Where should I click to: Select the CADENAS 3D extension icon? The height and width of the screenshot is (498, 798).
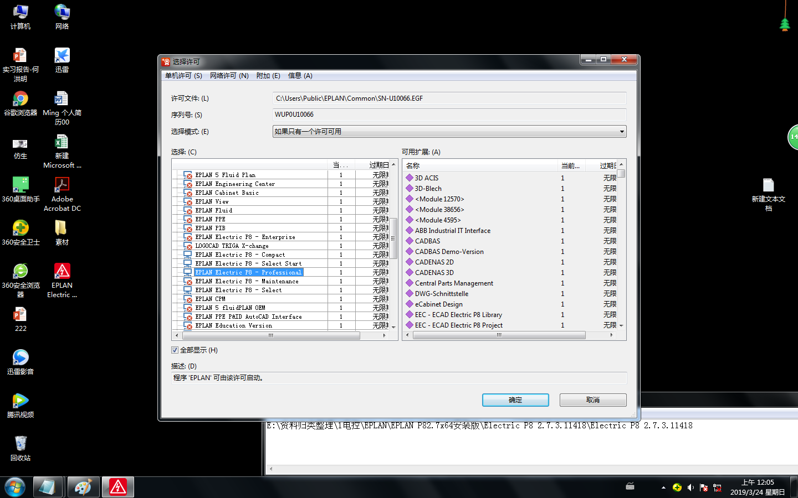410,272
